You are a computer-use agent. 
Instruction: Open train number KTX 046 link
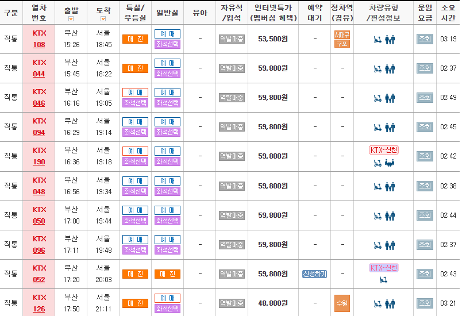39,103
